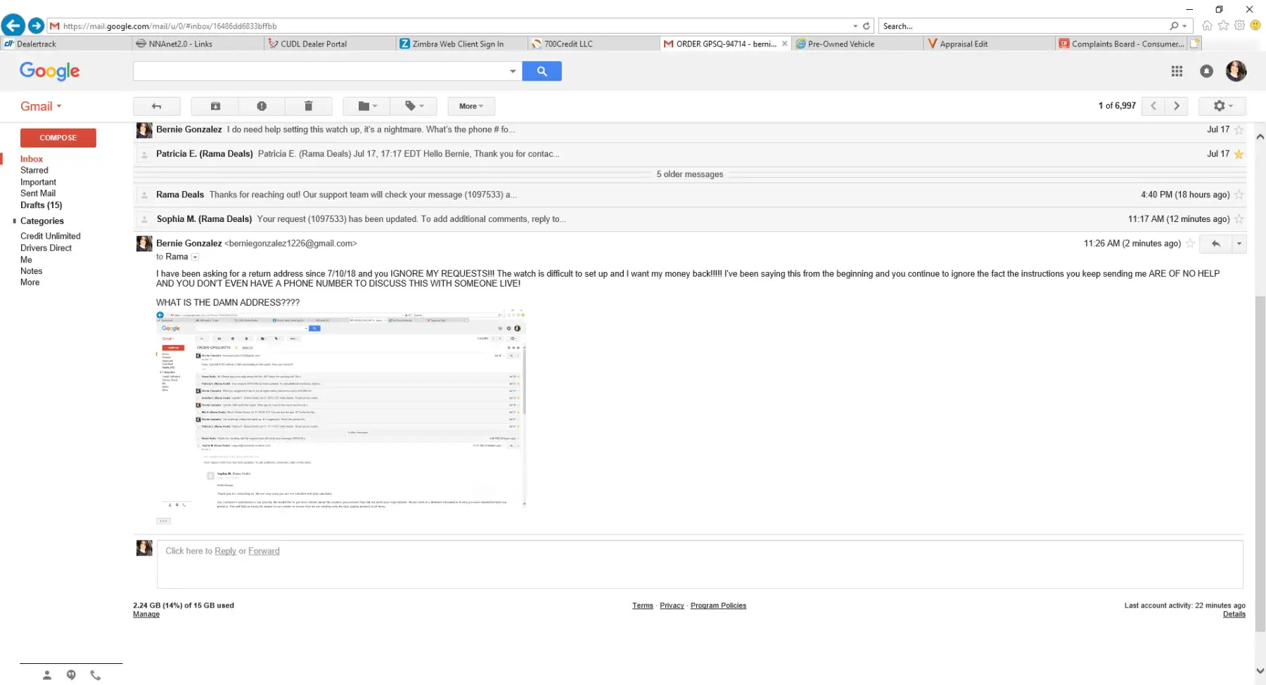This screenshot has width=1266, height=685.
Task: Open Hangouts conversations icon at bottom left
Action: point(71,675)
